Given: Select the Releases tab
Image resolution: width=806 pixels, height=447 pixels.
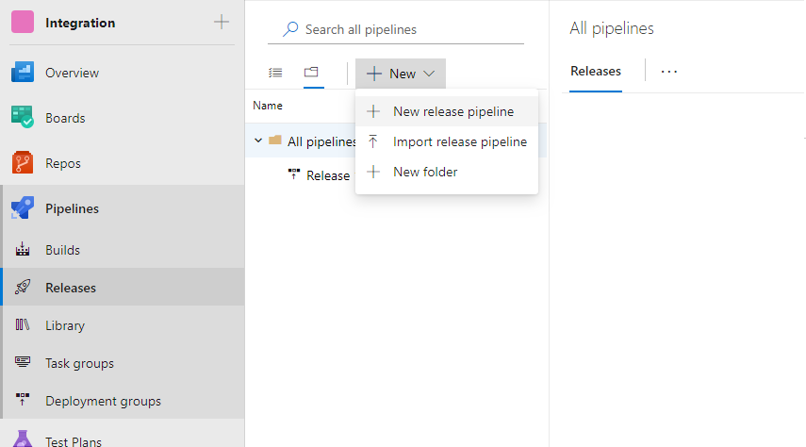Looking at the screenshot, I should coord(596,71).
